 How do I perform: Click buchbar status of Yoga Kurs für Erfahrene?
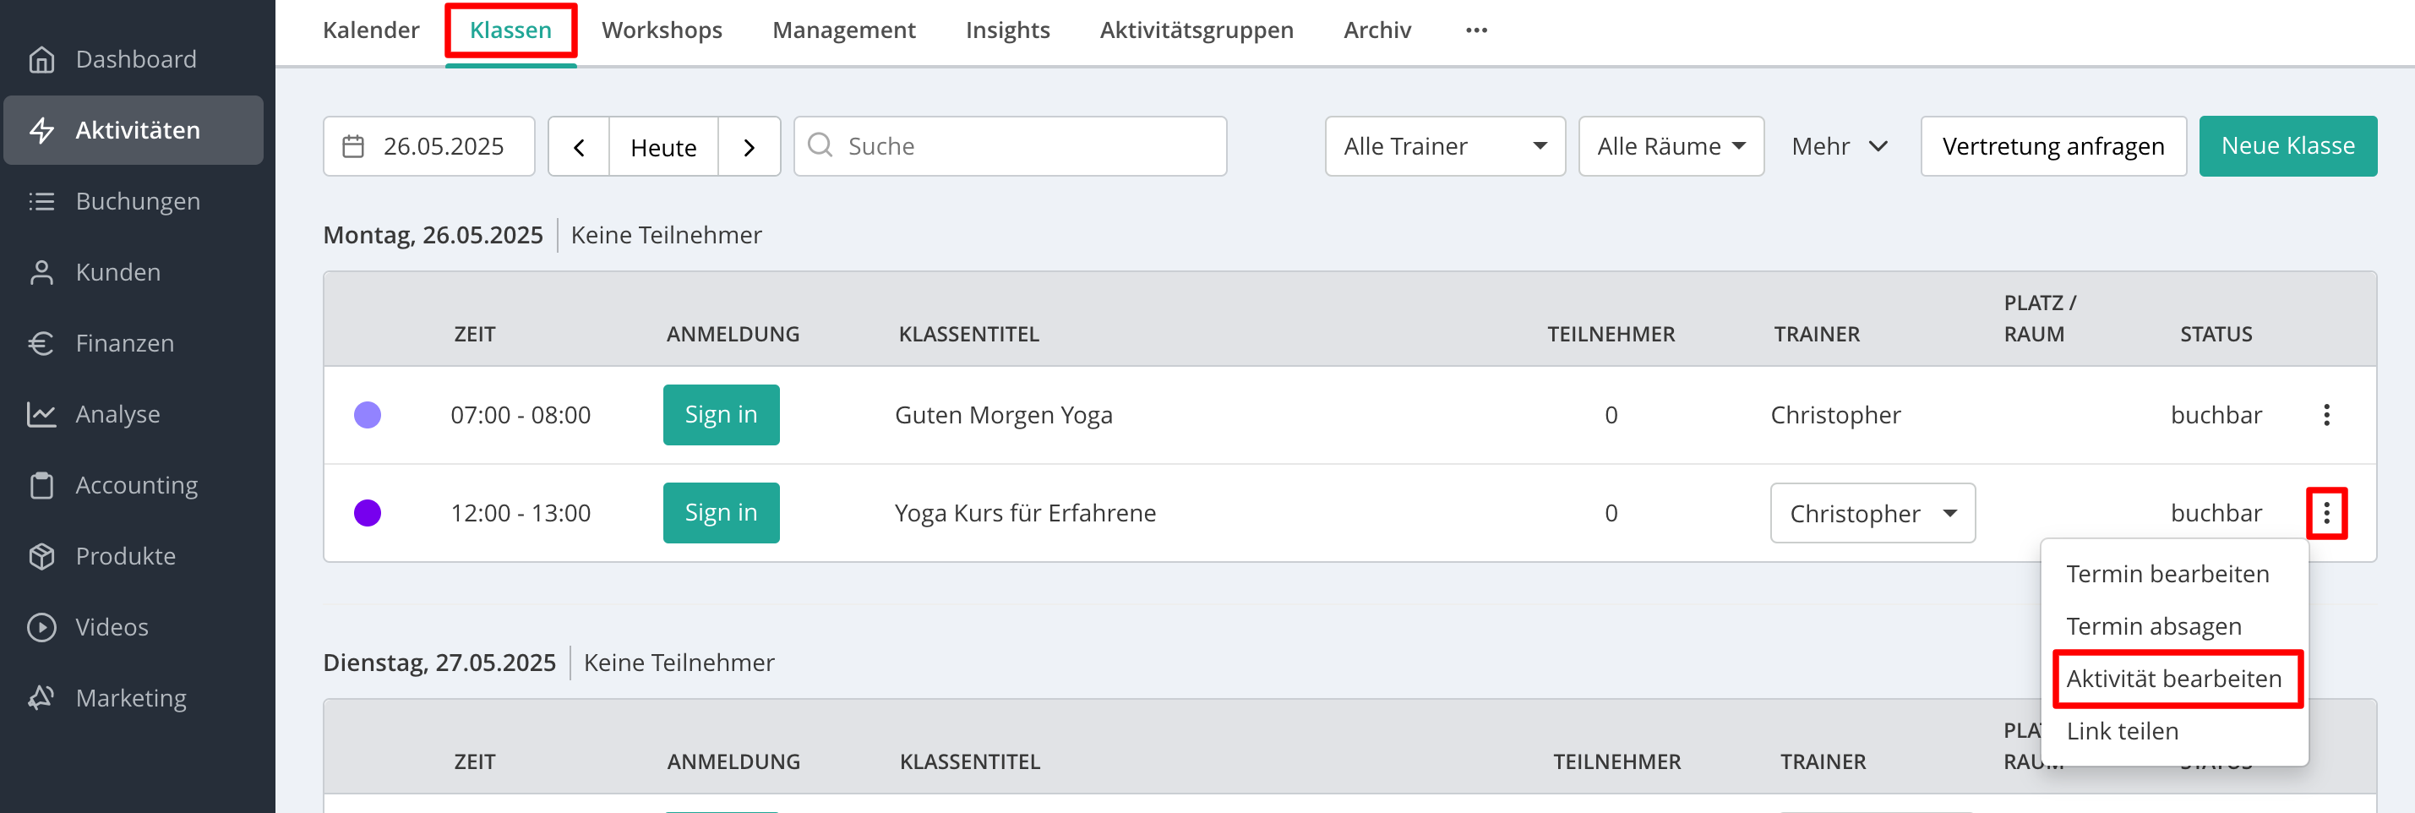pyautogui.click(x=2216, y=513)
